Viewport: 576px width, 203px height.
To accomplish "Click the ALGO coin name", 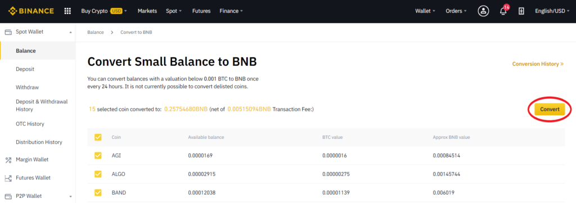I will point(118,174).
